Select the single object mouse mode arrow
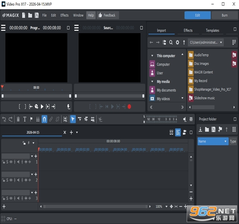This screenshot has height=224, width=239. 73,119
